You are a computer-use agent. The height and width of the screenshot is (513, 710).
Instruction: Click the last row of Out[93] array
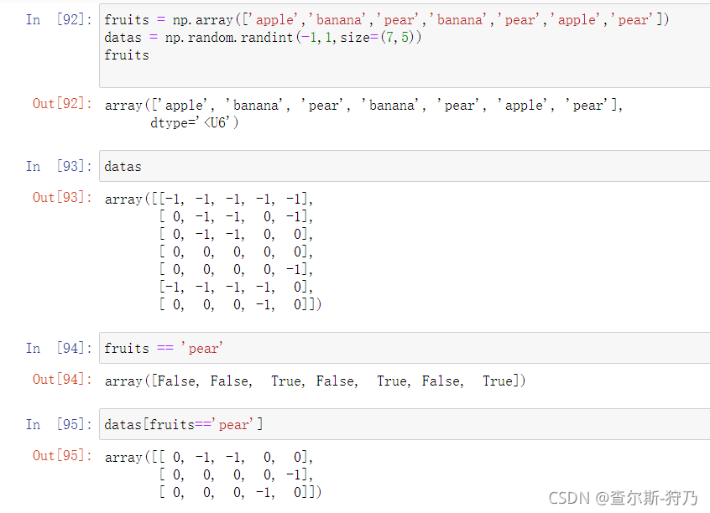click(x=240, y=304)
